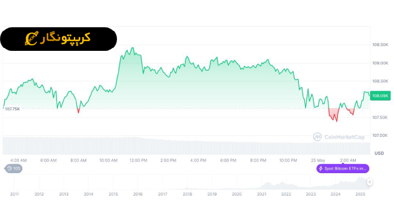The height and width of the screenshot is (221, 394).
Task: Click the CoinMarketCap logo watermark
Action: tap(339, 137)
